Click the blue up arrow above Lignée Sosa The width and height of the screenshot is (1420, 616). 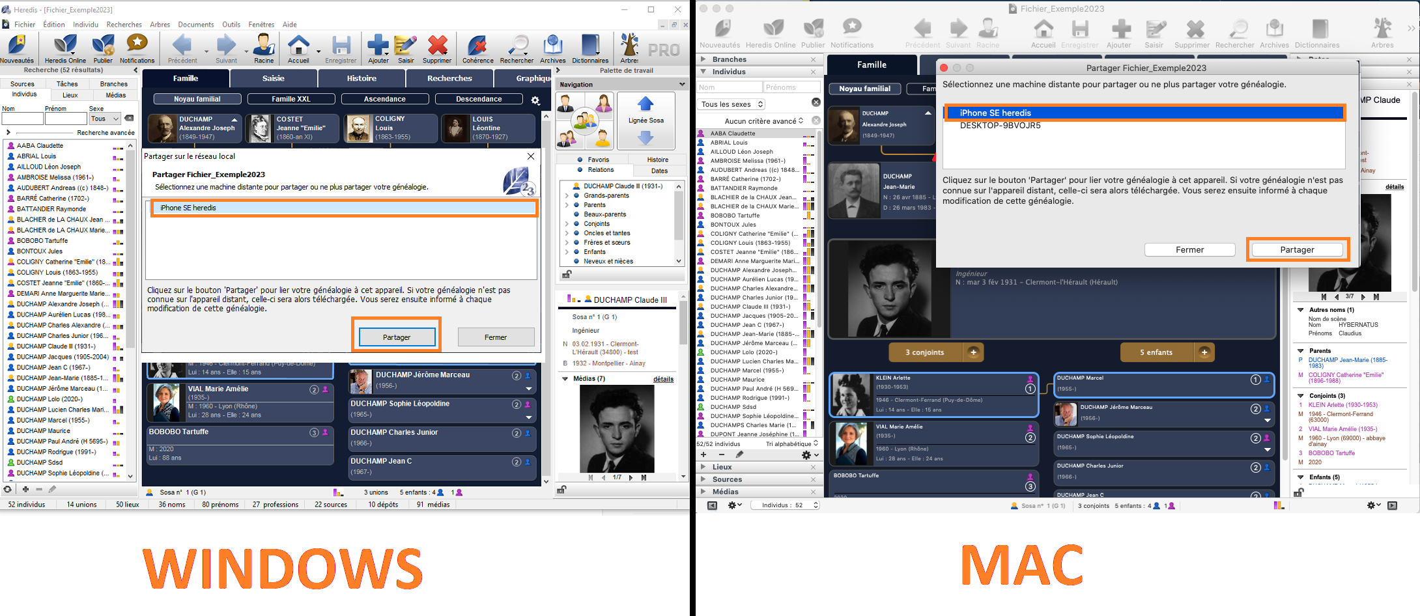(646, 104)
